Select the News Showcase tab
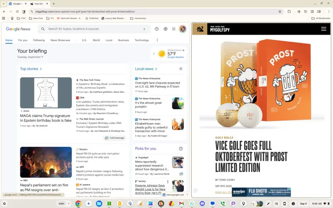 tap(60, 40)
